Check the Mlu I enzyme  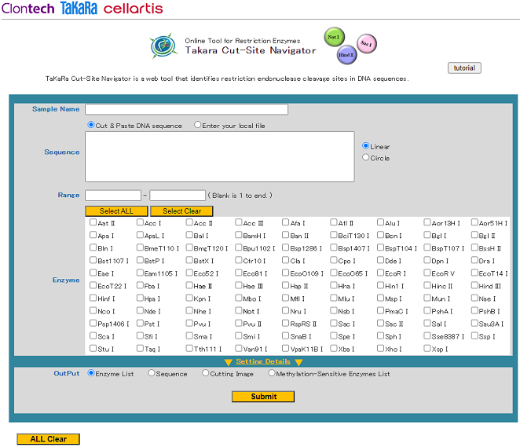[x=334, y=298]
